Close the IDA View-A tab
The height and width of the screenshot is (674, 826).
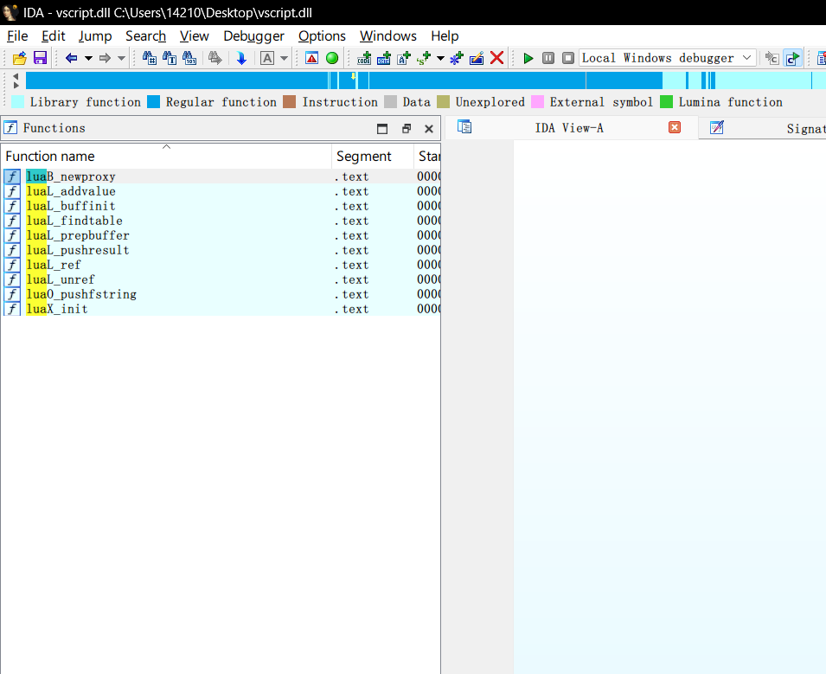point(675,127)
